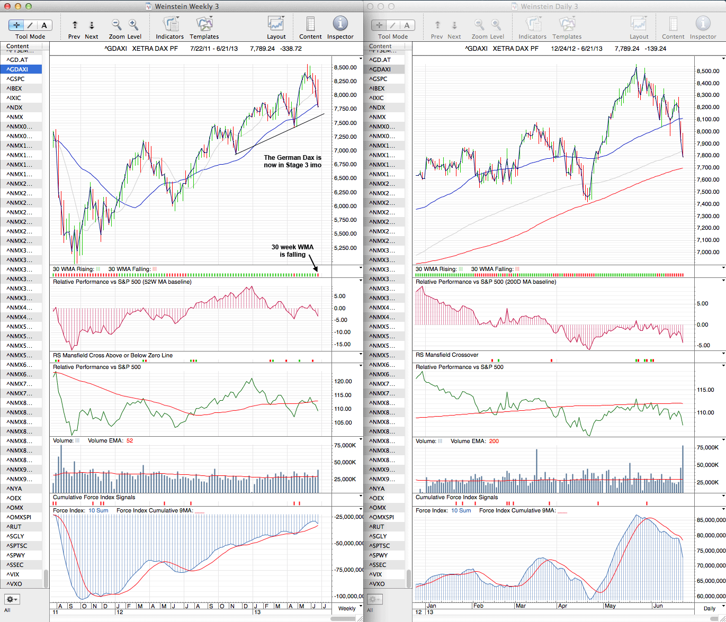Select ^NYA in Weinstein Weekly symbol list

[x=21, y=489]
